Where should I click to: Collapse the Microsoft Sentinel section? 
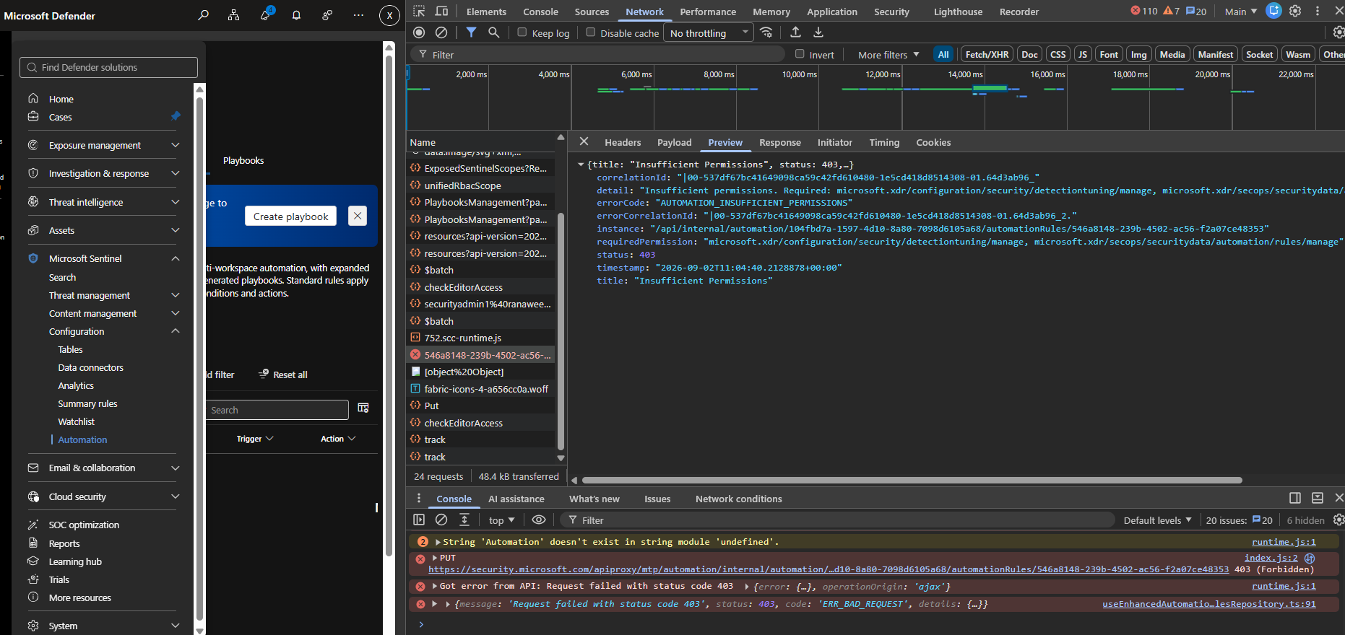coord(103,258)
